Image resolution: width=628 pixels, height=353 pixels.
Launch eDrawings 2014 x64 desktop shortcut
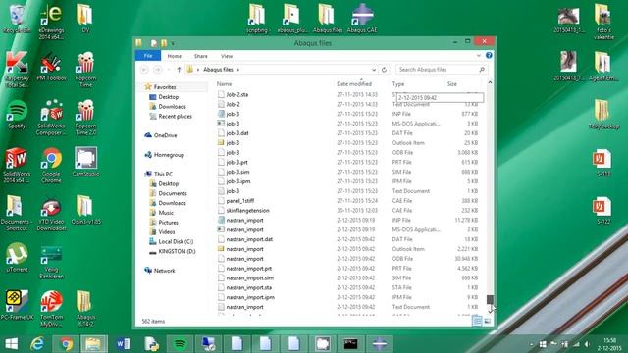(51, 22)
